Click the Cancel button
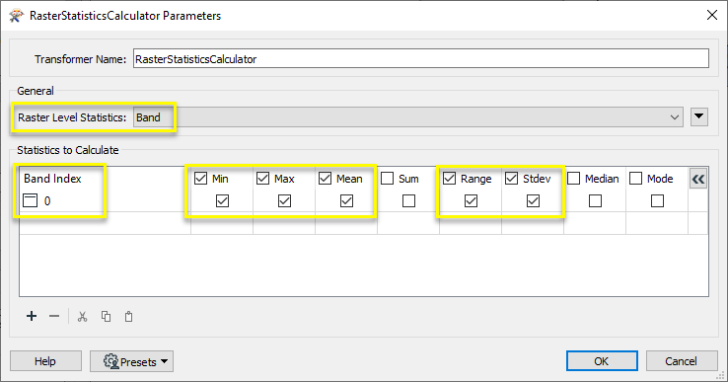The height and width of the screenshot is (382, 728). click(x=682, y=361)
